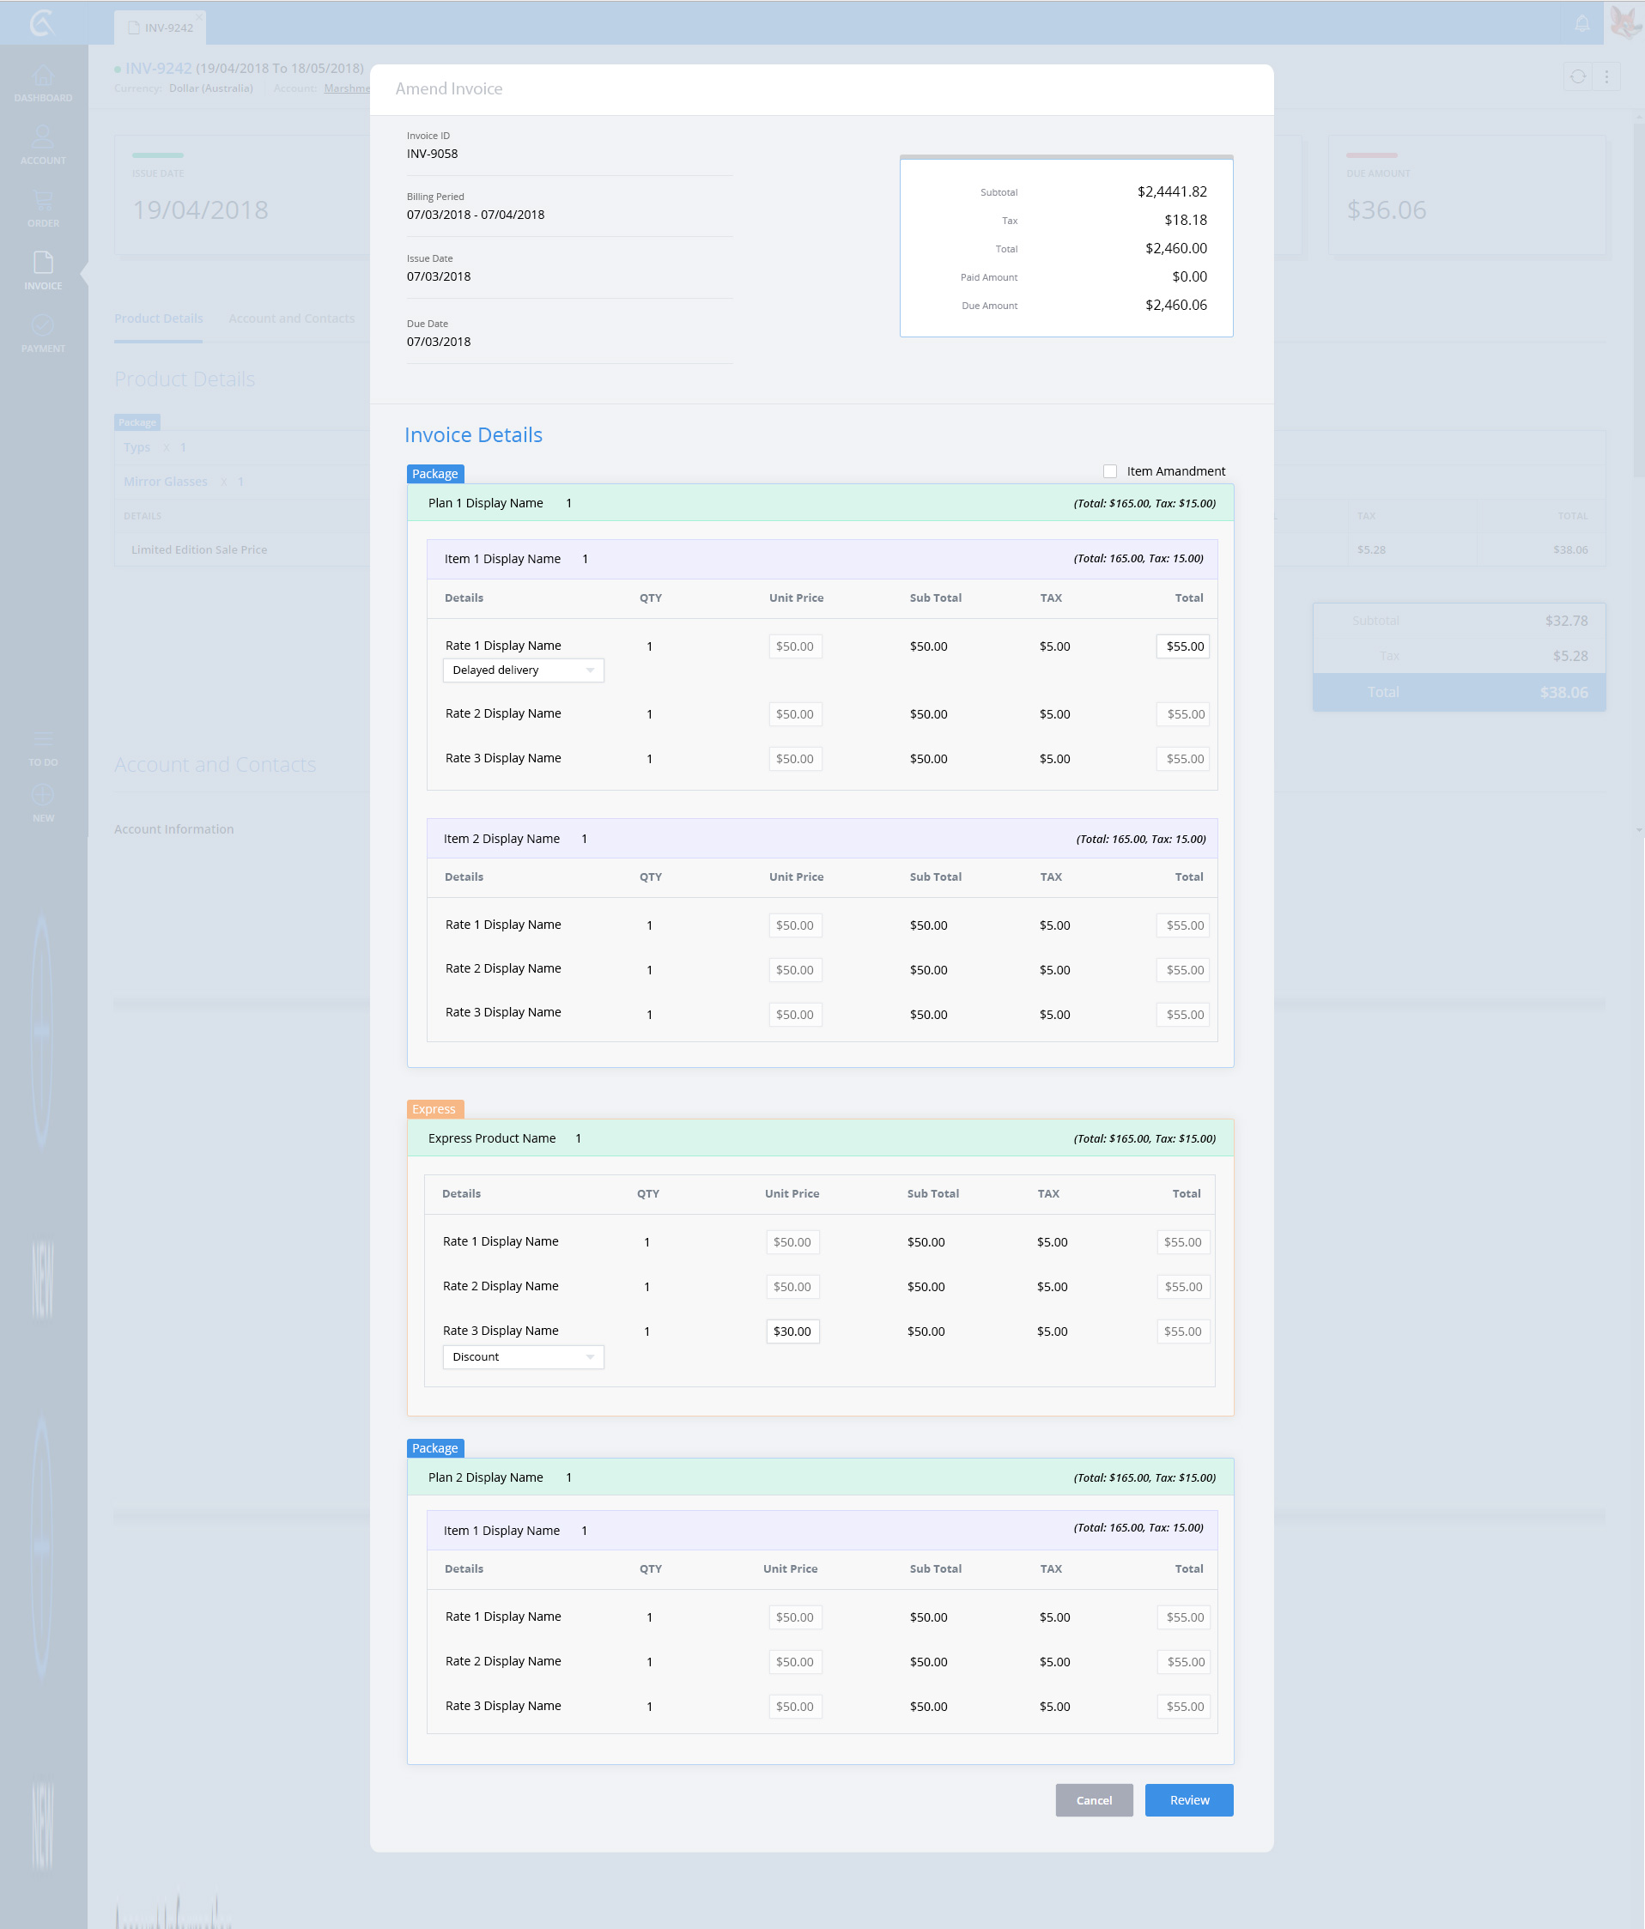Open the three-dot more options menu

pos(1606,77)
